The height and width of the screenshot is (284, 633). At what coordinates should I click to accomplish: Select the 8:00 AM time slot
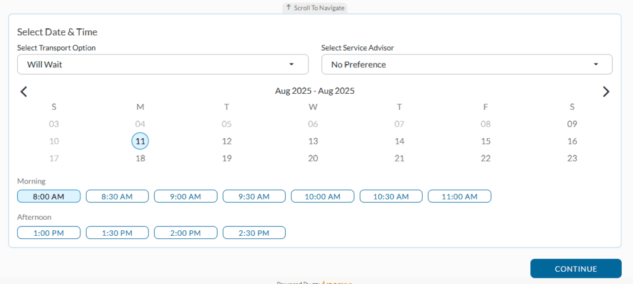pyautogui.click(x=49, y=196)
